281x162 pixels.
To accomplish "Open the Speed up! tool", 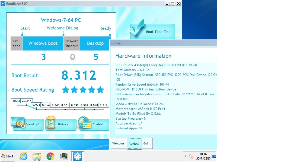I will point(28,124).
